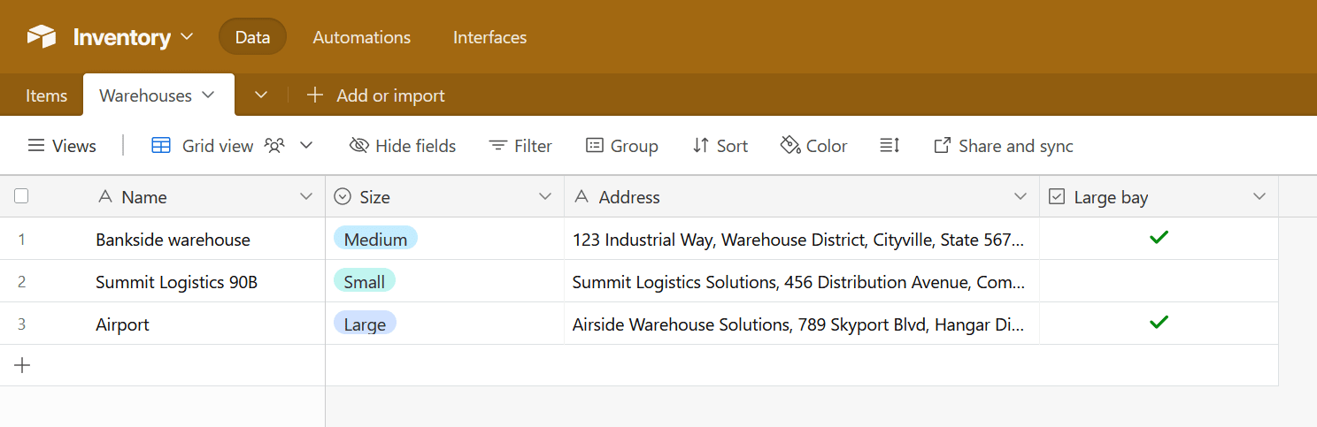Click the Small size tag
Viewport: 1317px width, 427px height.
coord(364,281)
